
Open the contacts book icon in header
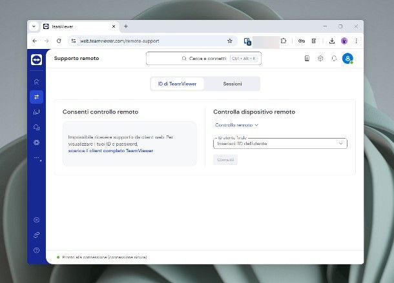(x=307, y=59)
